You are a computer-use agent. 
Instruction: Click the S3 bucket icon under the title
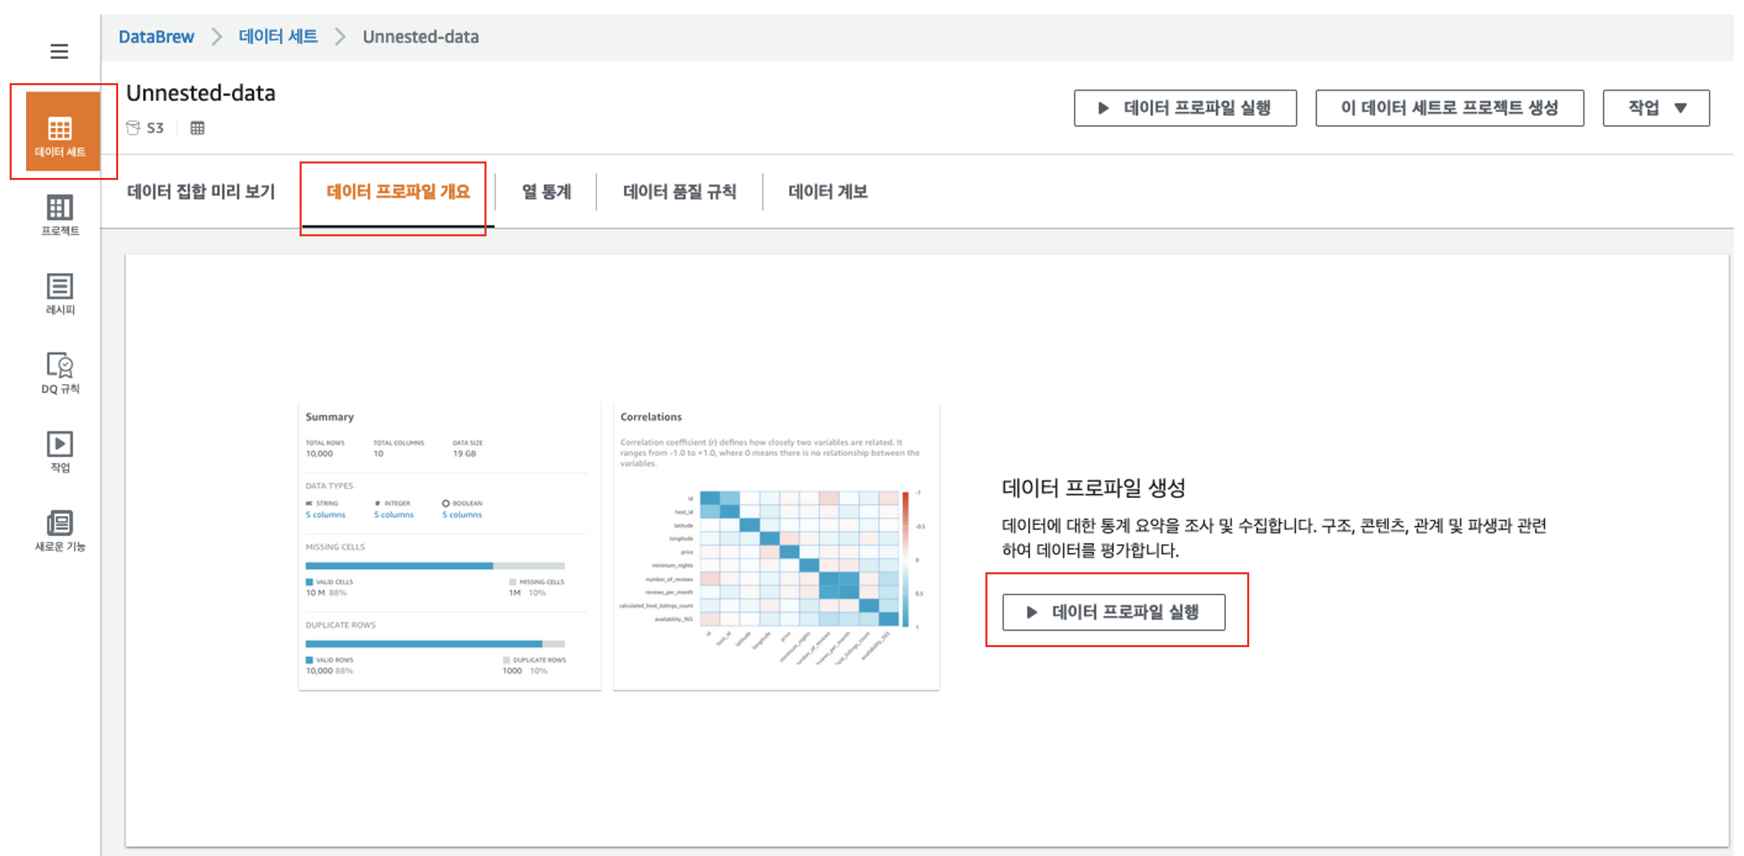(x=133, y=128)
